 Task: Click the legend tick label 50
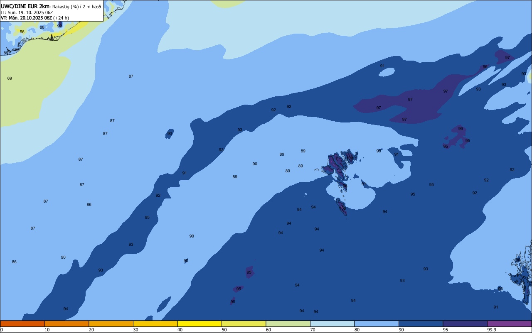pyautogui.click(x=224, y=330)
